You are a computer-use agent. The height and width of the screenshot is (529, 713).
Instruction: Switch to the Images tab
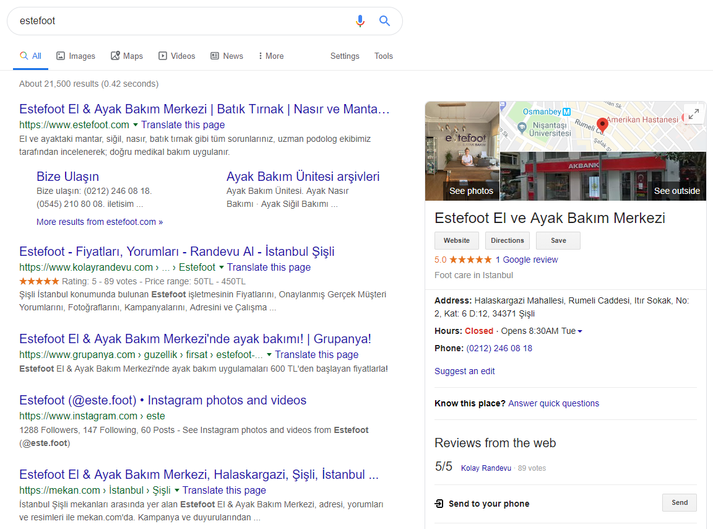(x=76, y=56)
